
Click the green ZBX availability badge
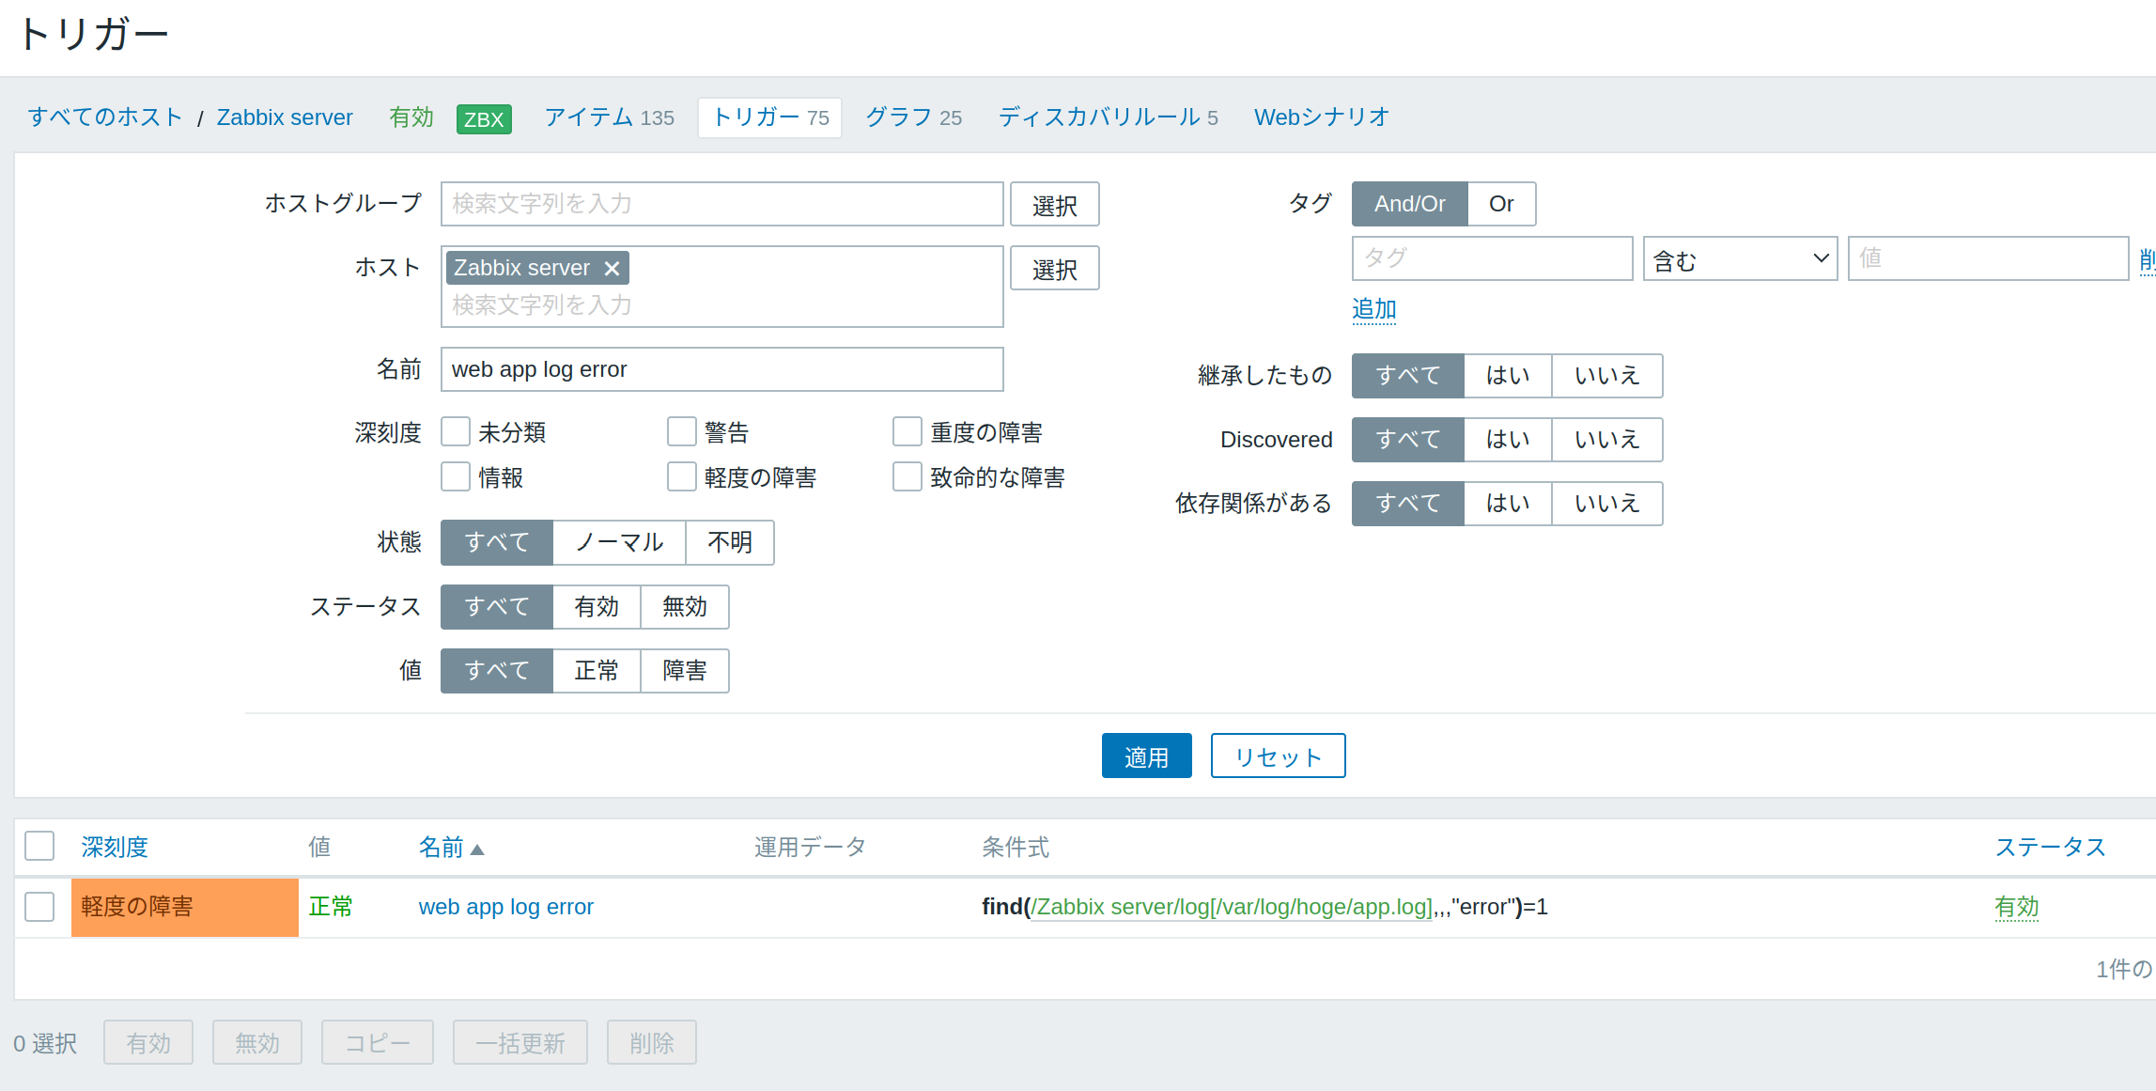pyautogui.click(x=484, y=119)
